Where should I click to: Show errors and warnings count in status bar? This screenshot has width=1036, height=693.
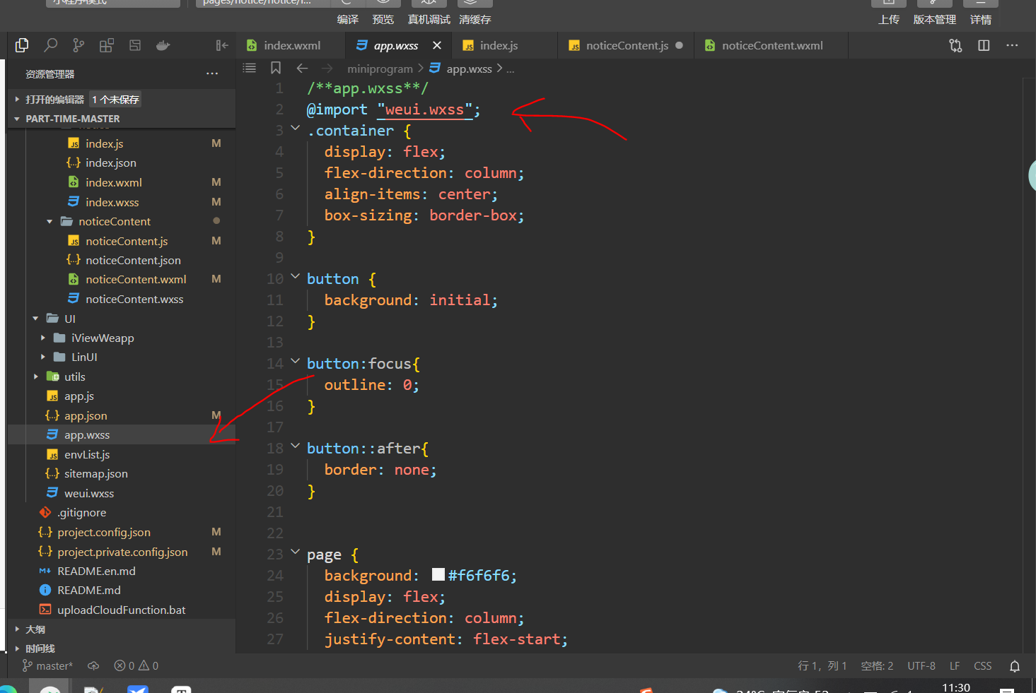point(136,665)
